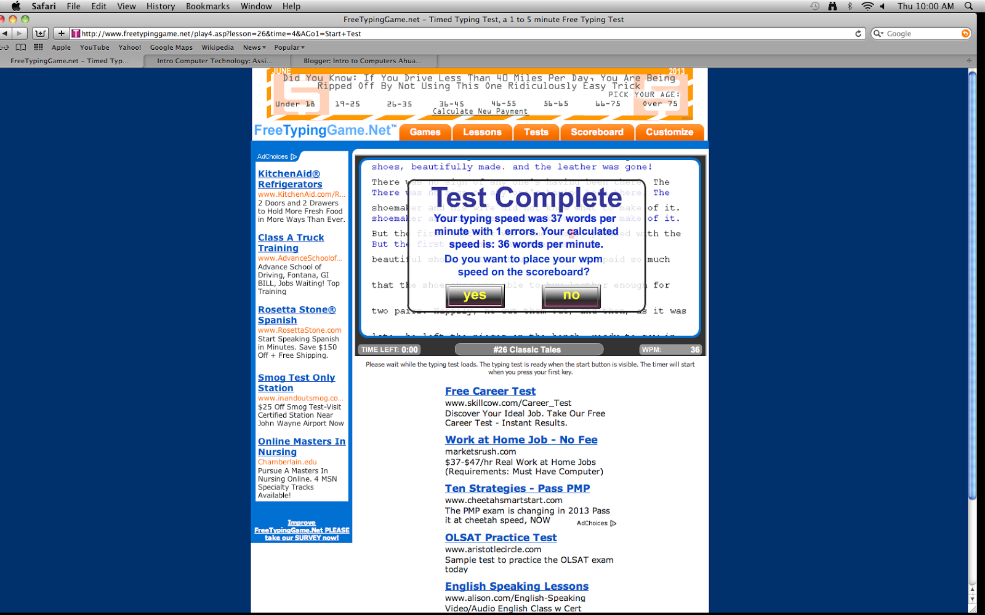Click the volume speaker icon

click(x=882, y=6)
